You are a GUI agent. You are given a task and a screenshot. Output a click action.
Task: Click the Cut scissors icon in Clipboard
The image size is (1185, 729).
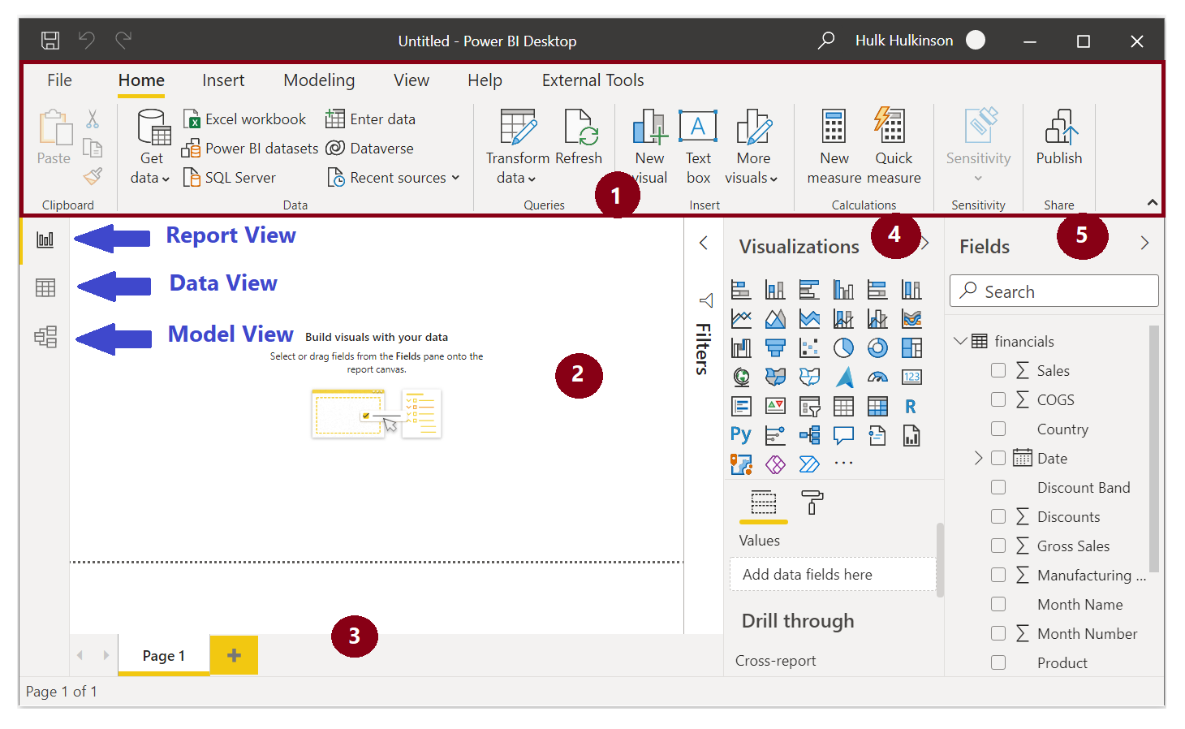[93, 119]
